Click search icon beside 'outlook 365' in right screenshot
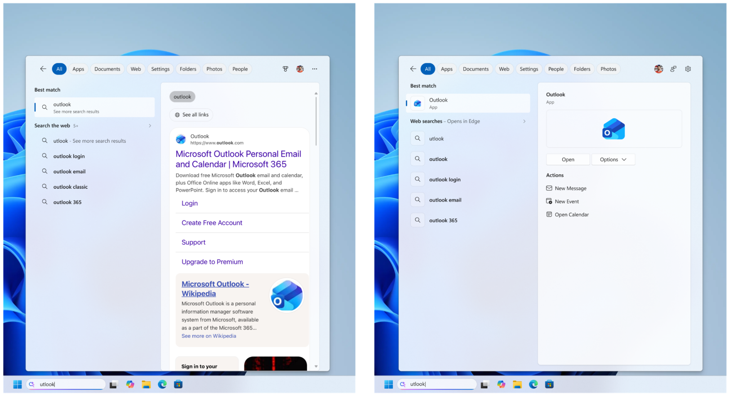This screenshot has height=397, width=729. point(418,220)
